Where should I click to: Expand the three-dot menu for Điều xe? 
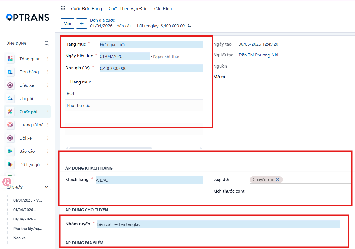point(48,85)
